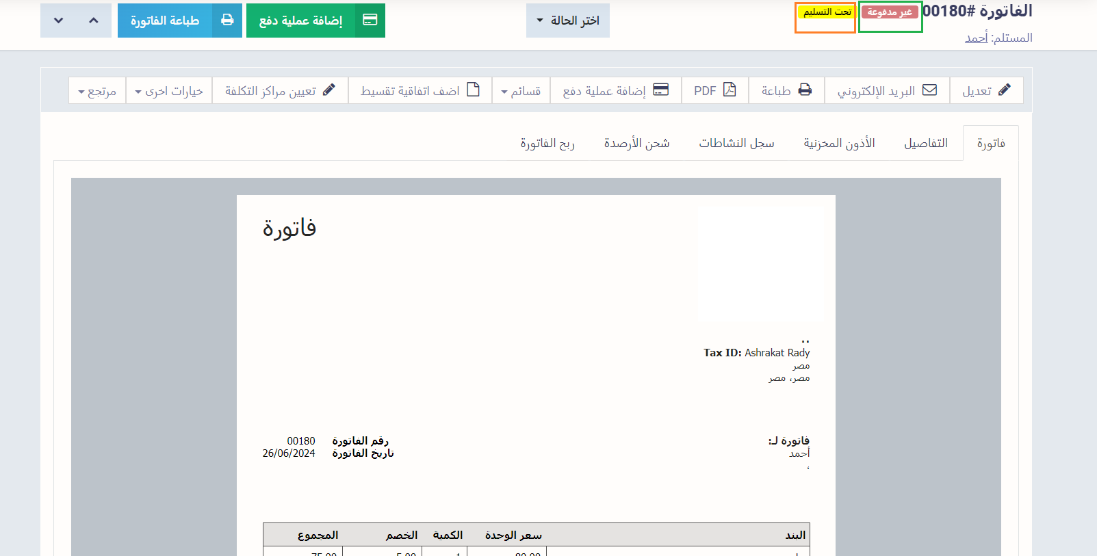
Task: Open the سجل النشاطات tab
Action: click(x=736, y=143)
